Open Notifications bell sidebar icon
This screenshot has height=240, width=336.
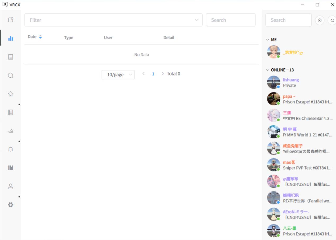pos(11,149)
